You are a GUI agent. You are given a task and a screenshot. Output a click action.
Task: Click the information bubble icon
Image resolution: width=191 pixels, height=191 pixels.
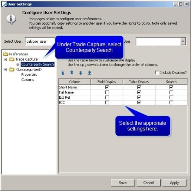[x=11, y=19]
